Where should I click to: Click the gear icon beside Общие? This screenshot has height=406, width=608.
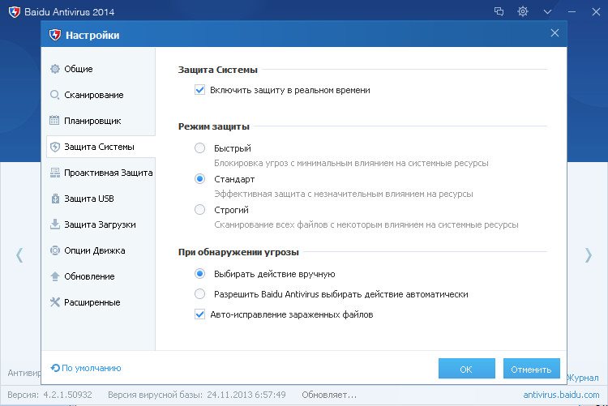(54, 69)
